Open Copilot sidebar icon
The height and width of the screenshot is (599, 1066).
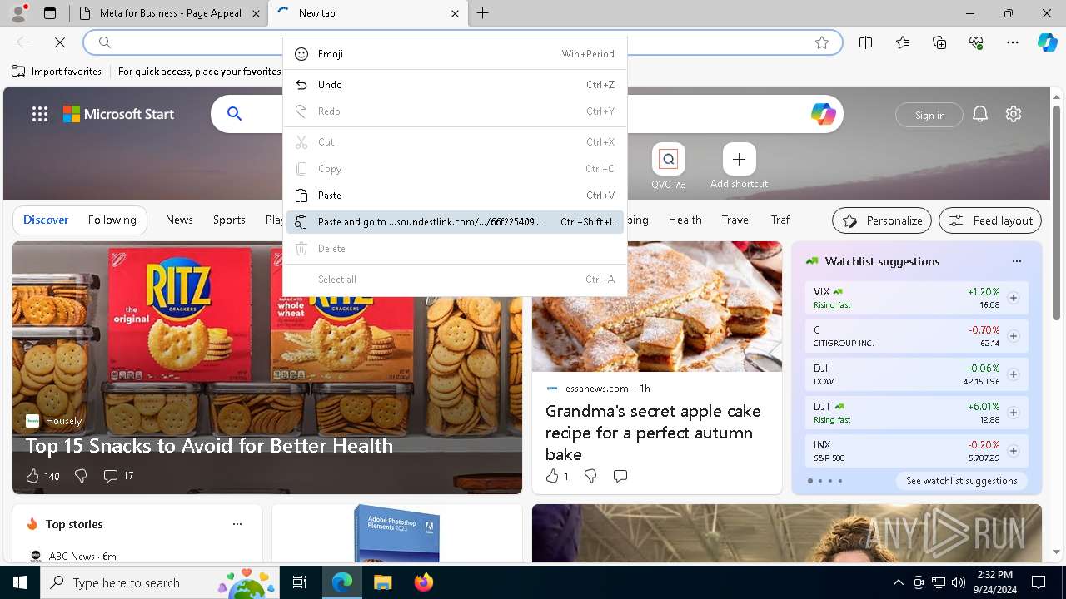click(x=1047, y=42)
